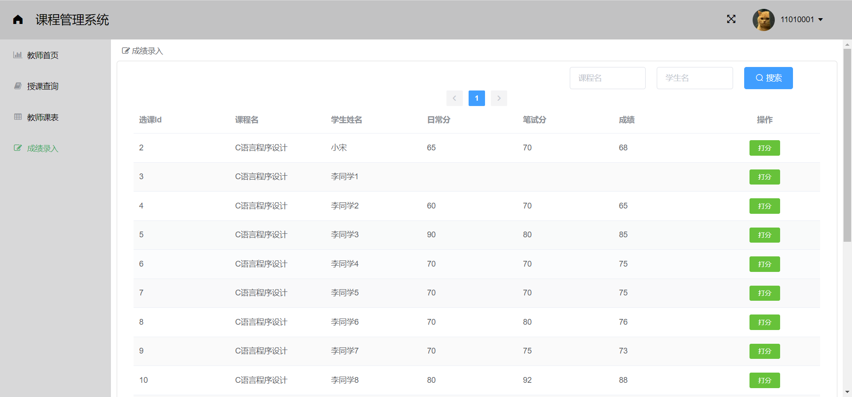Select 成绩录入 in the sidebar

pyautogui.click(x=43, y=149)
